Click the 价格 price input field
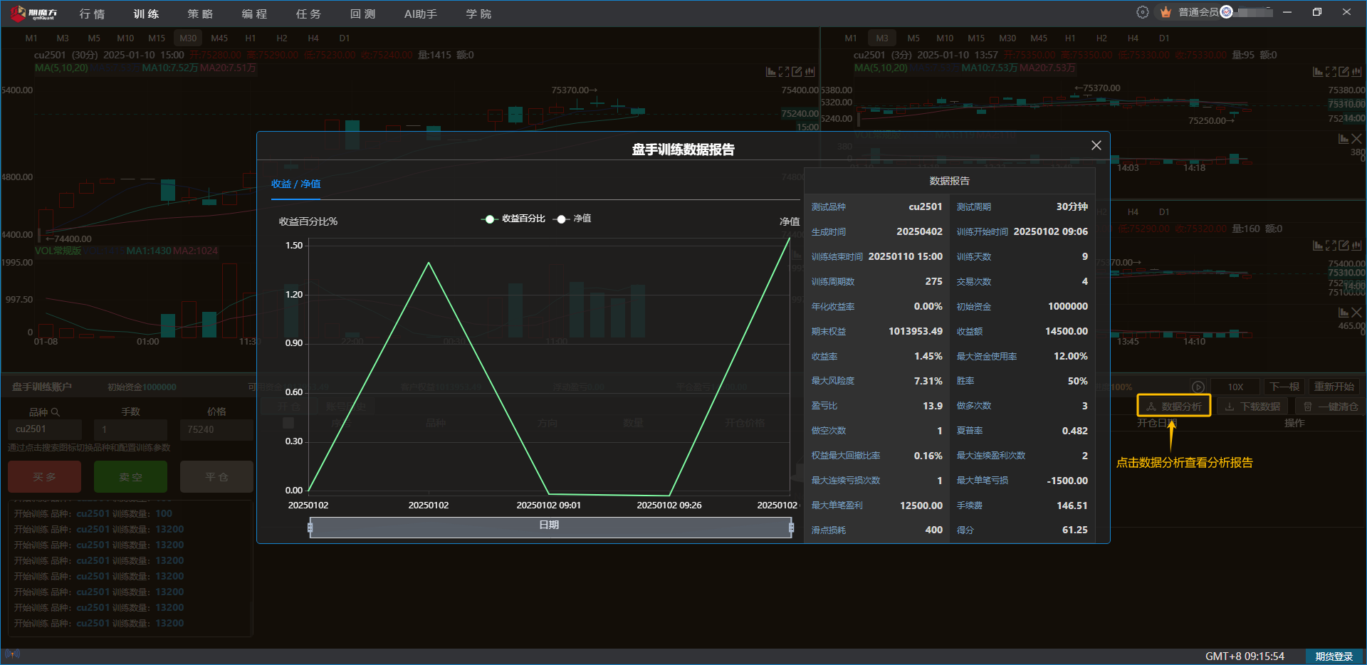The height and width of the screenshot is (665, 1367). tap(217, 429)
